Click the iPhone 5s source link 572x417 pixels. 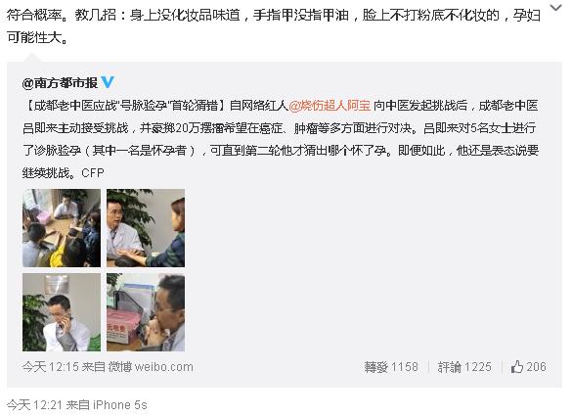tap(120, 404)
